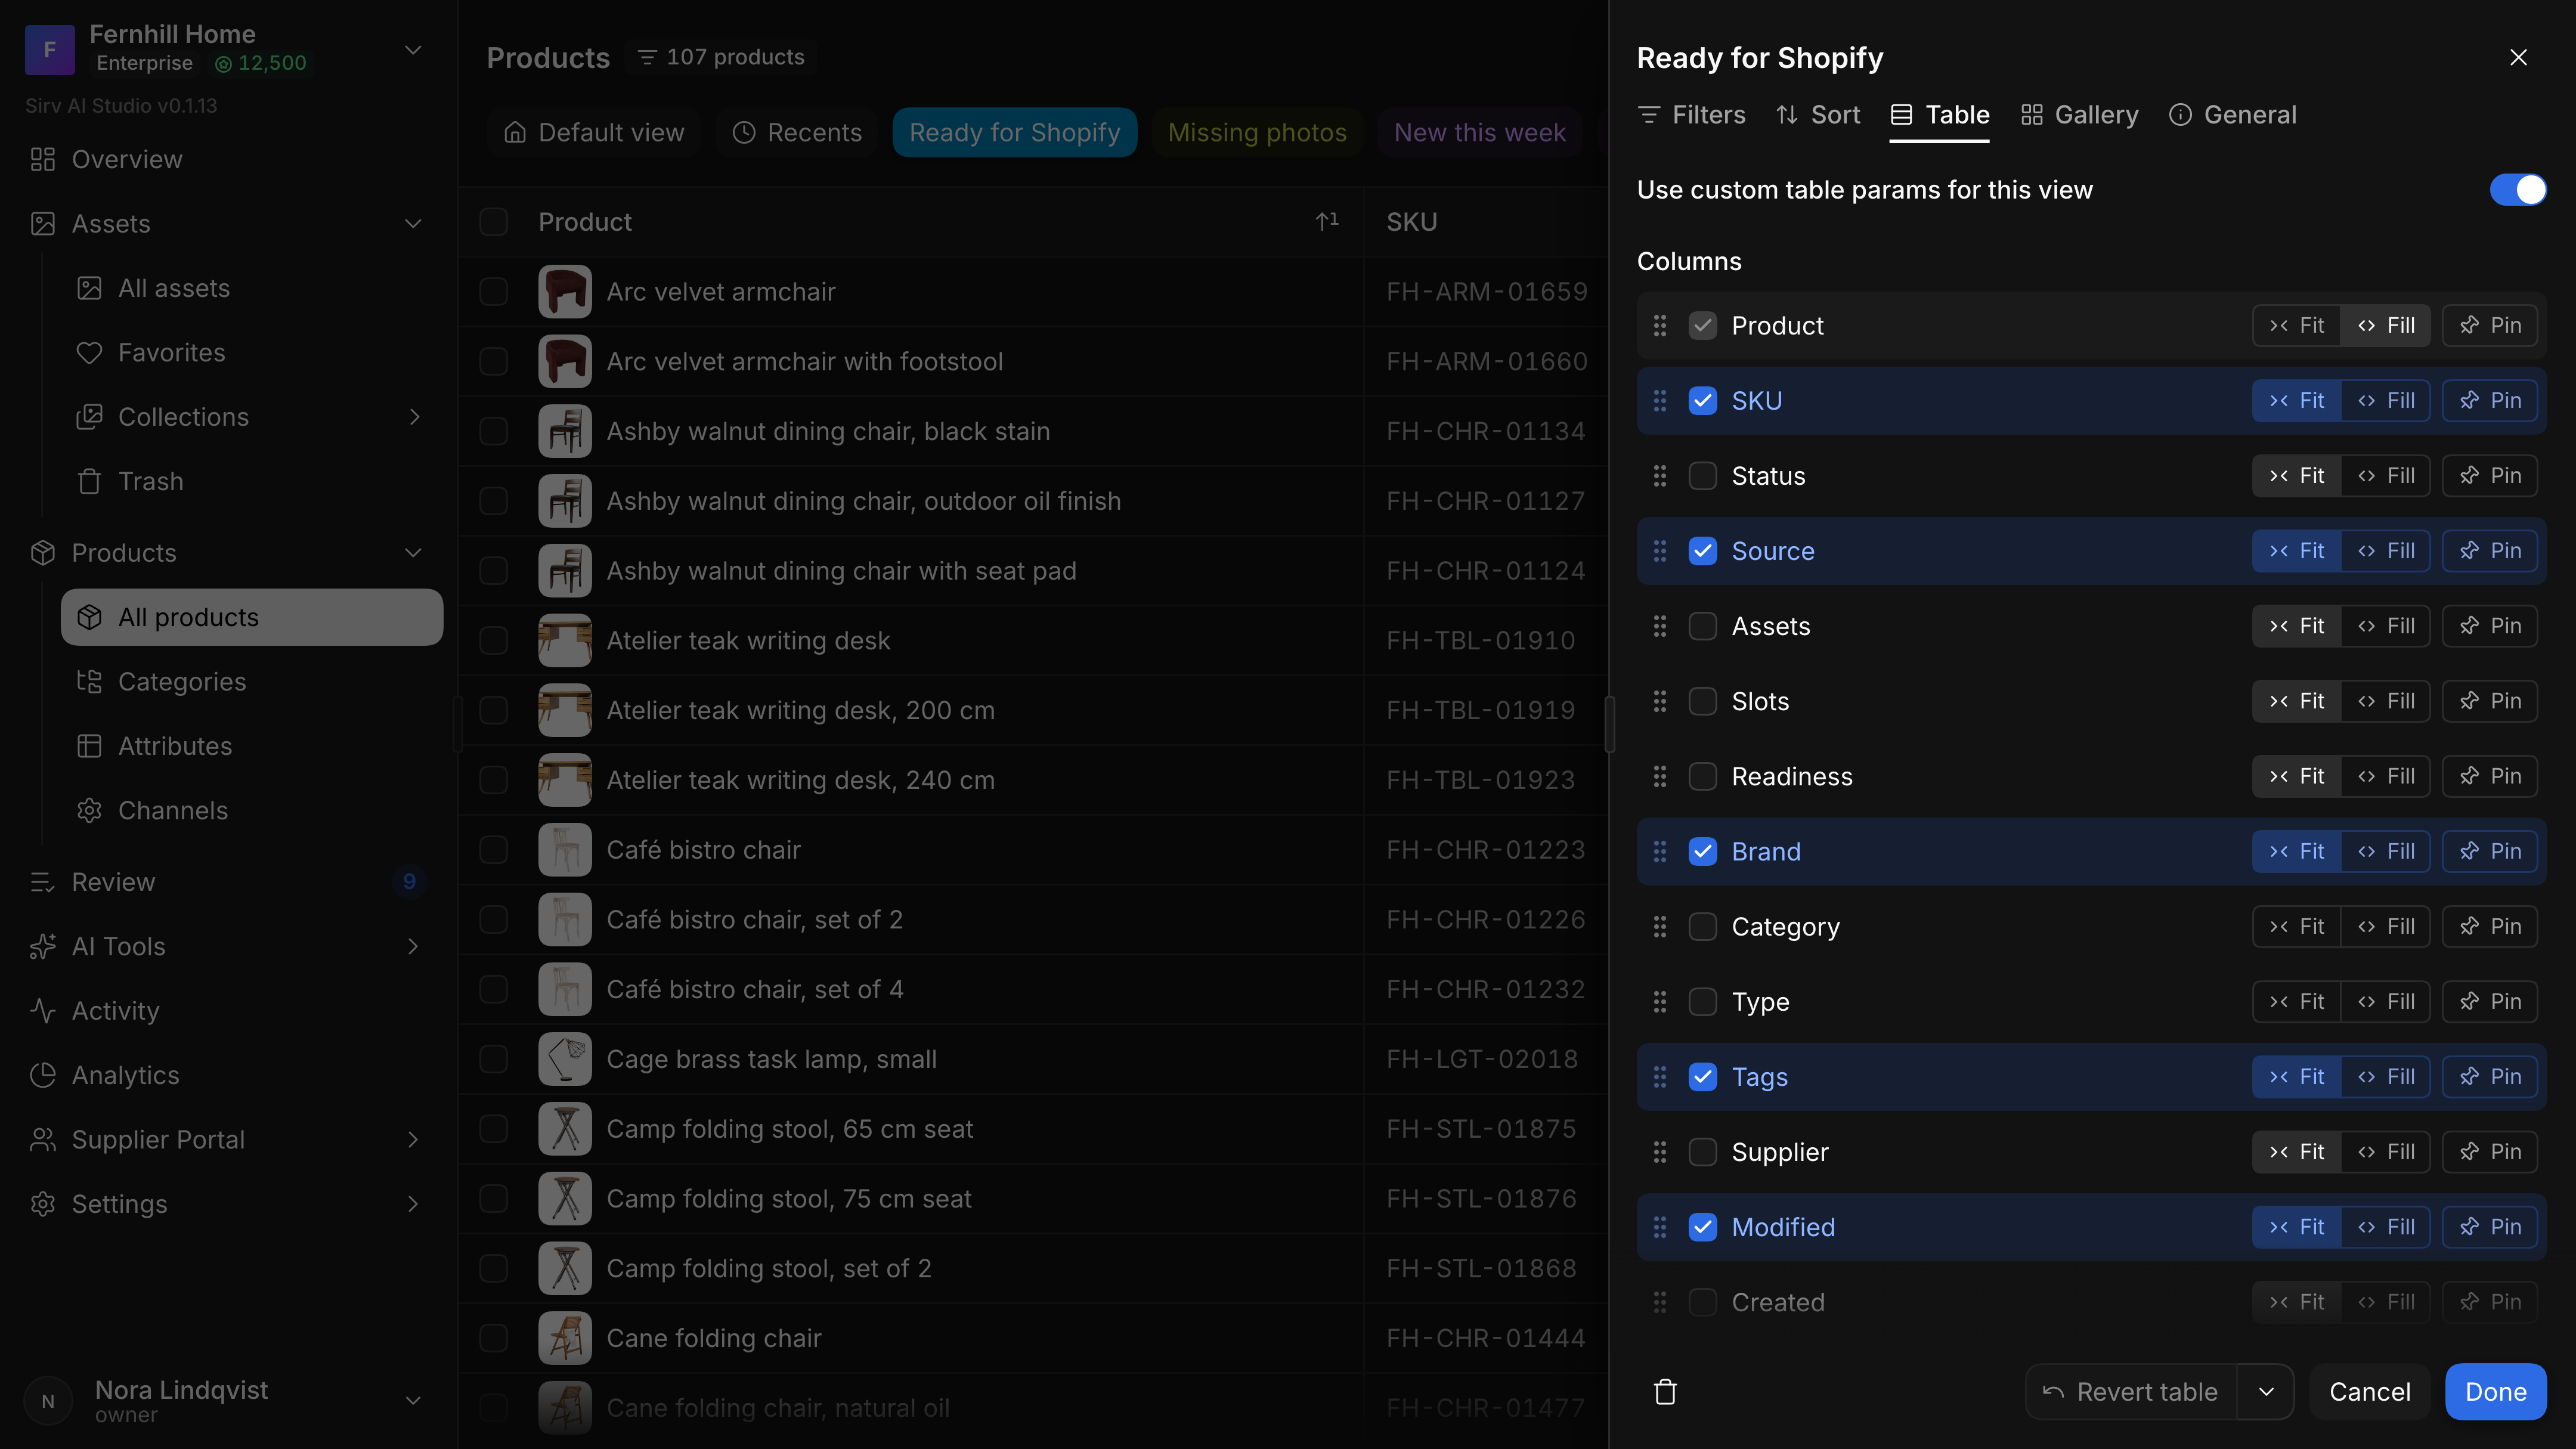Expand the AI Tools submenu
The image size is (2576, 1449).
click(x=414, y=946)
